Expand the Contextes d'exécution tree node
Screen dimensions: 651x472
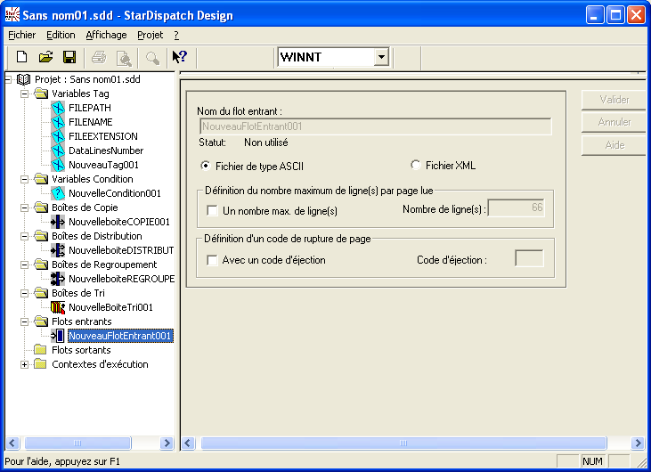[x=24, y=364]
